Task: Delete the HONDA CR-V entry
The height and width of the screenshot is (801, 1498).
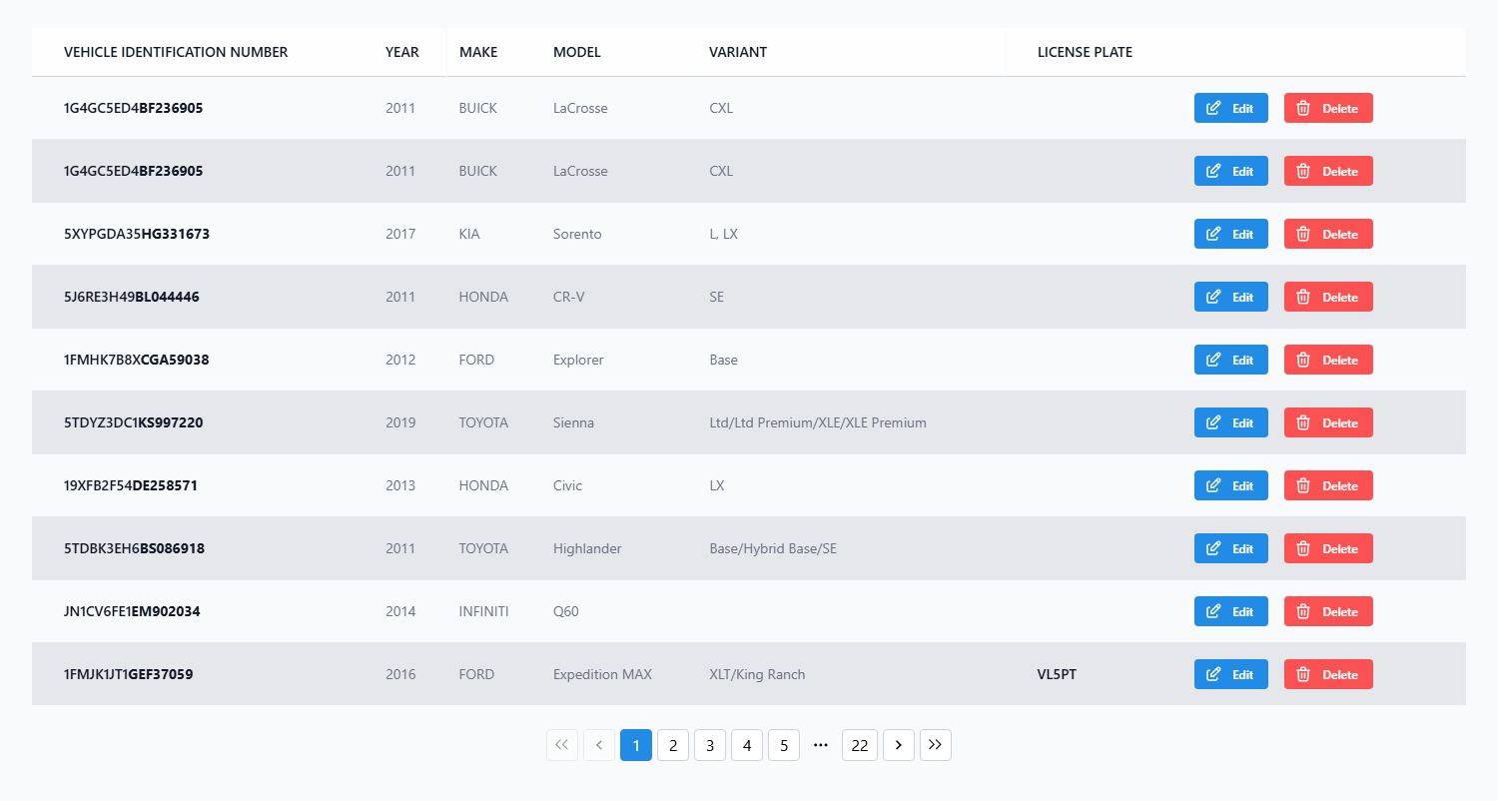Action: 1328,297
